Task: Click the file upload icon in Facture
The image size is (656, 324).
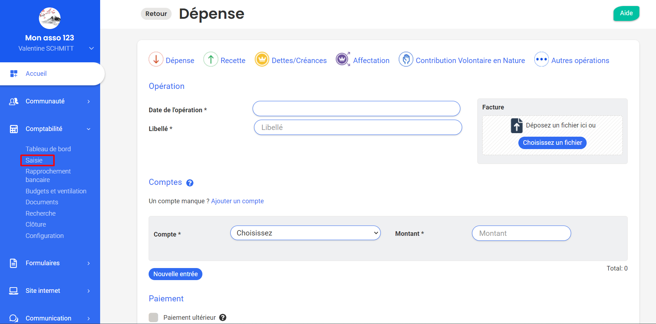Action: [x=517, y=126]
